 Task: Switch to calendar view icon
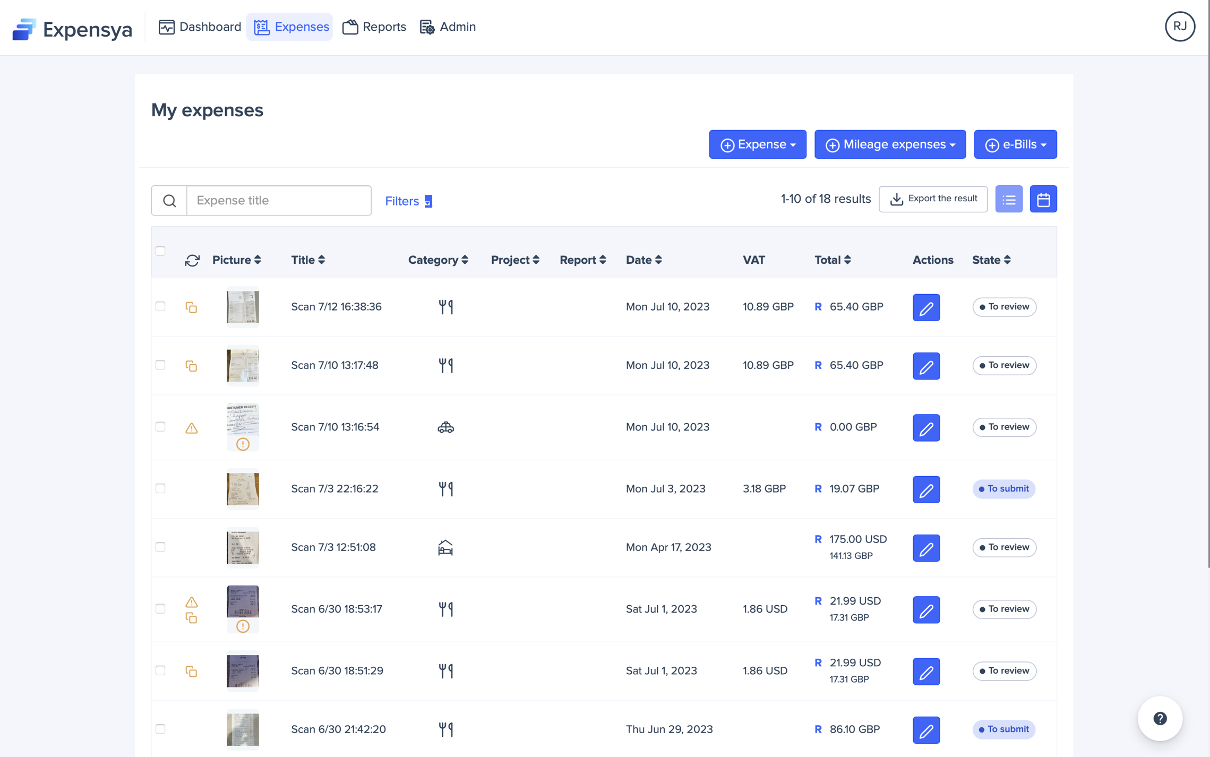[x=1043, y=199]
